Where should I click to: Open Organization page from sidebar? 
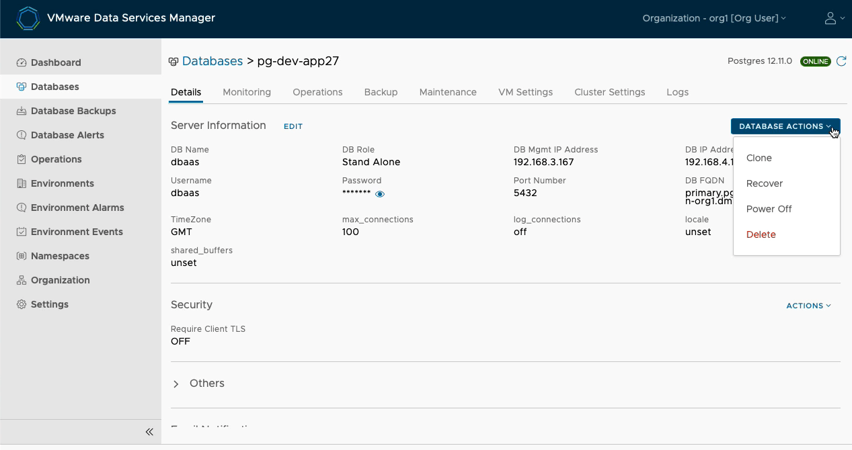pos(60,280)
